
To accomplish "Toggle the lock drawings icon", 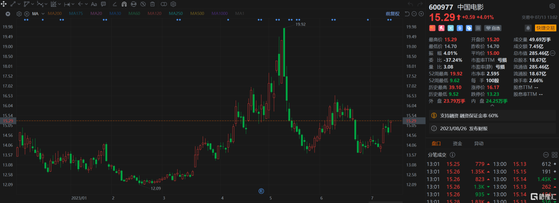I will 134,4.
